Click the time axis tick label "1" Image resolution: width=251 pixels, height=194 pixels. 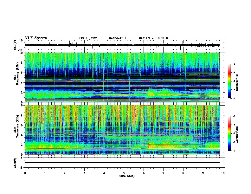pos(45,173)
